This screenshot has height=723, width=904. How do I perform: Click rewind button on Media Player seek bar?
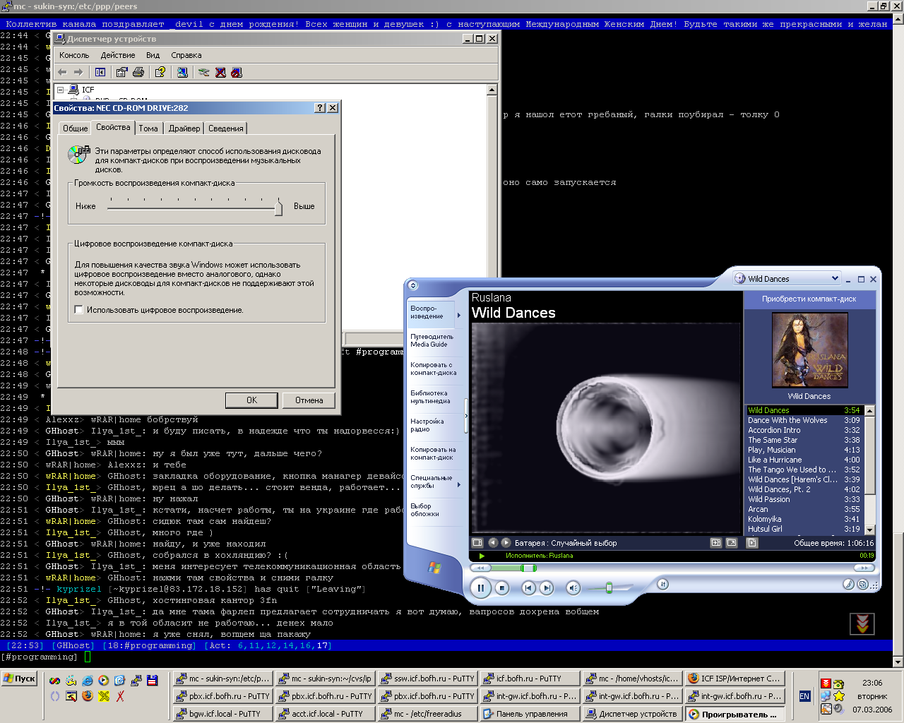[x=481, y=568]
